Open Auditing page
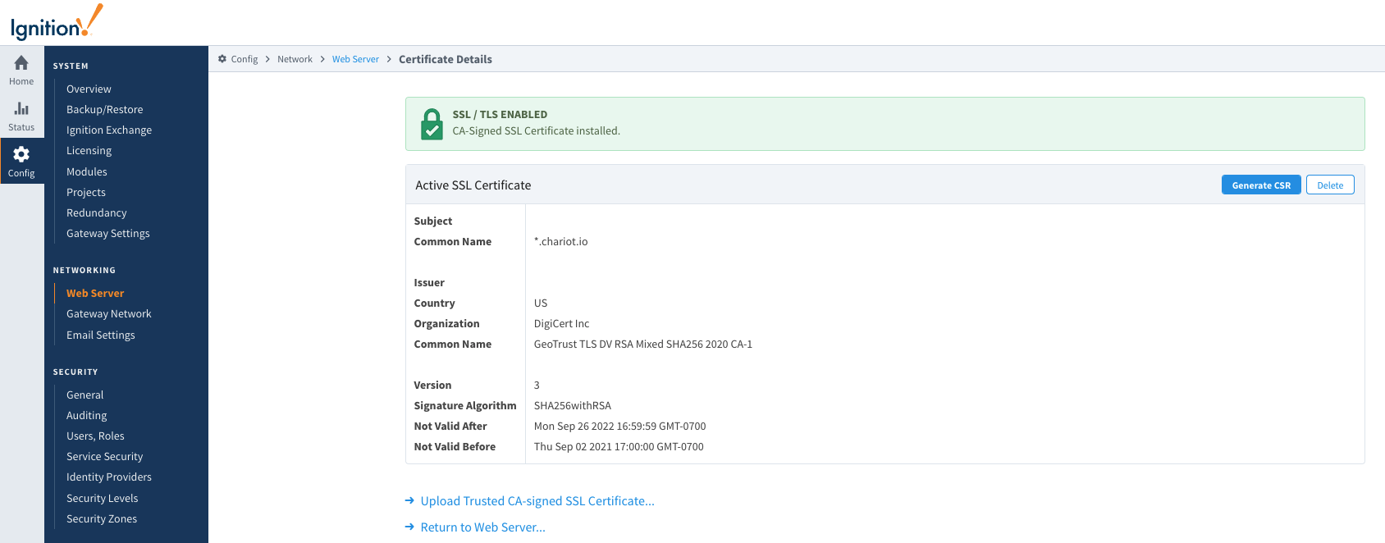Screen dimensions: 1385x543 87,415
